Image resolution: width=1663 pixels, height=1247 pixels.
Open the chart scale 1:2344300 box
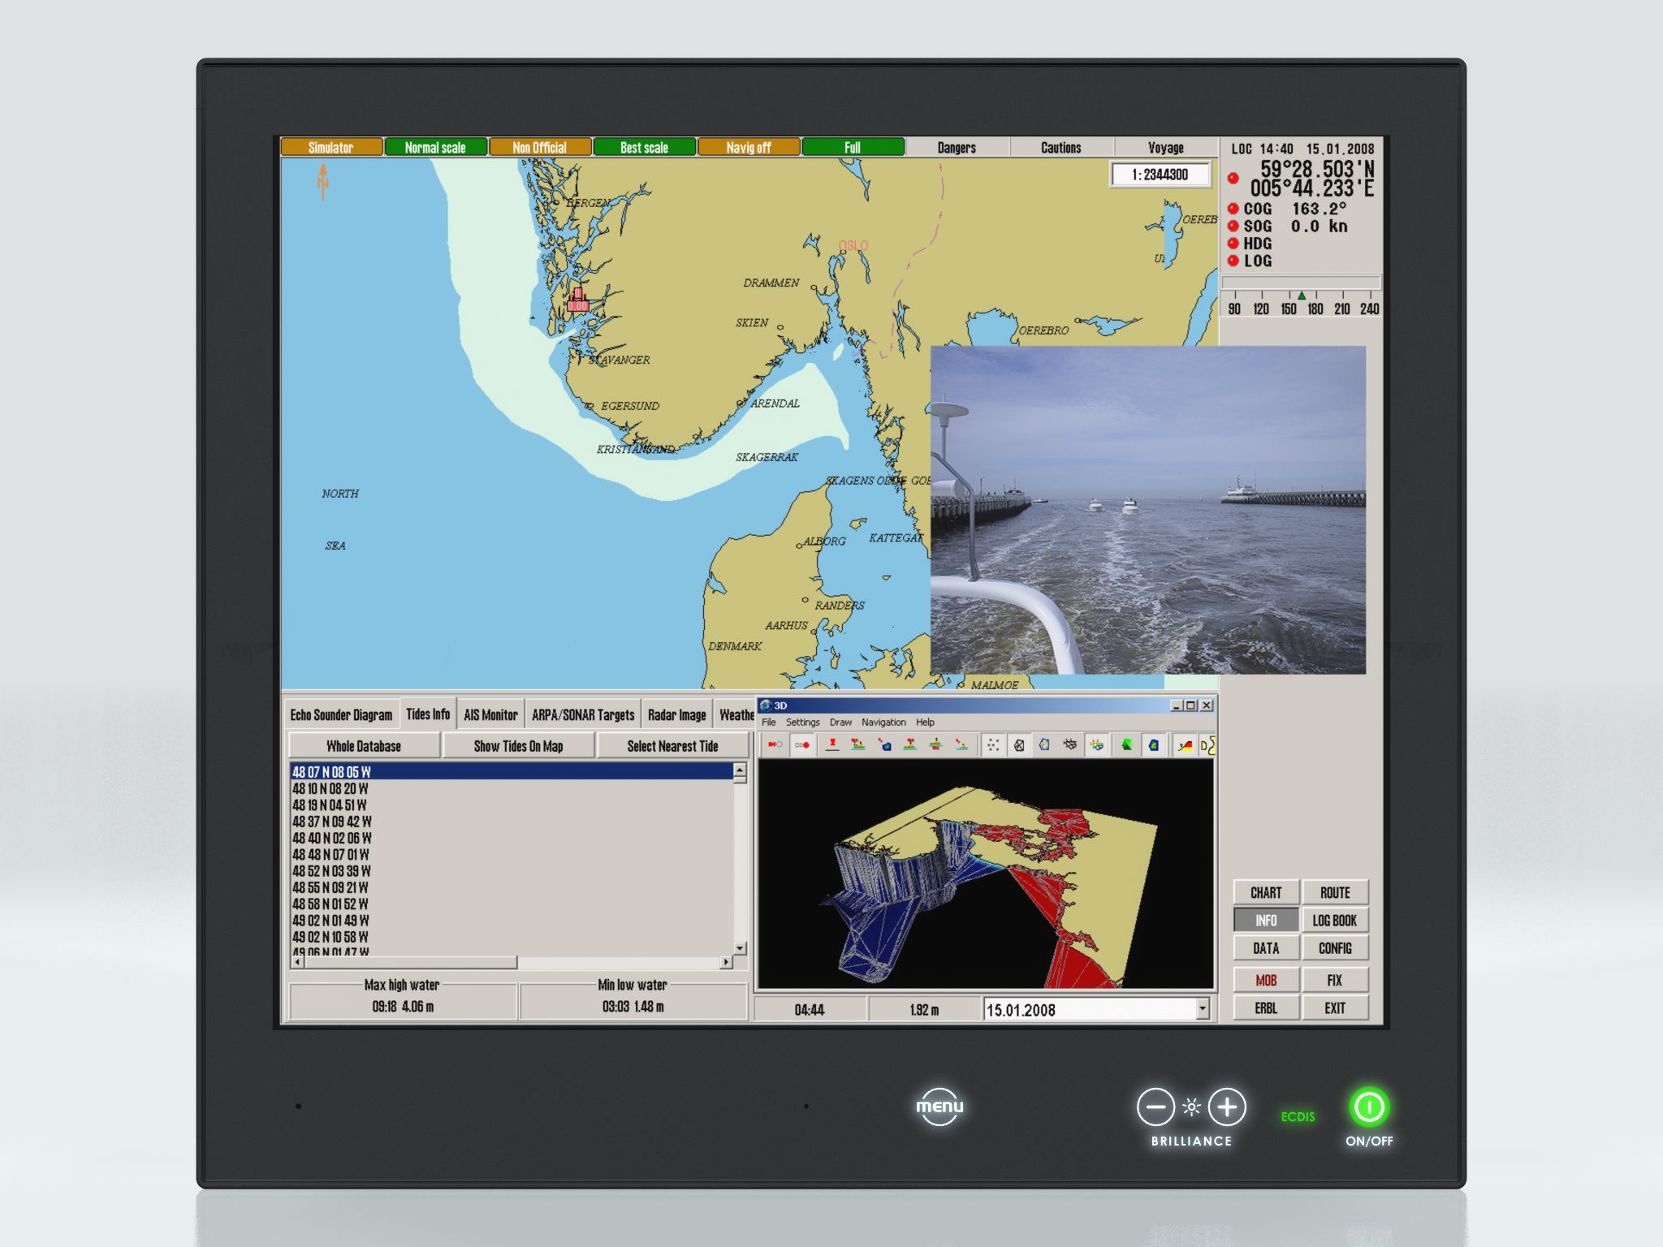click(x=1160, y=175)
